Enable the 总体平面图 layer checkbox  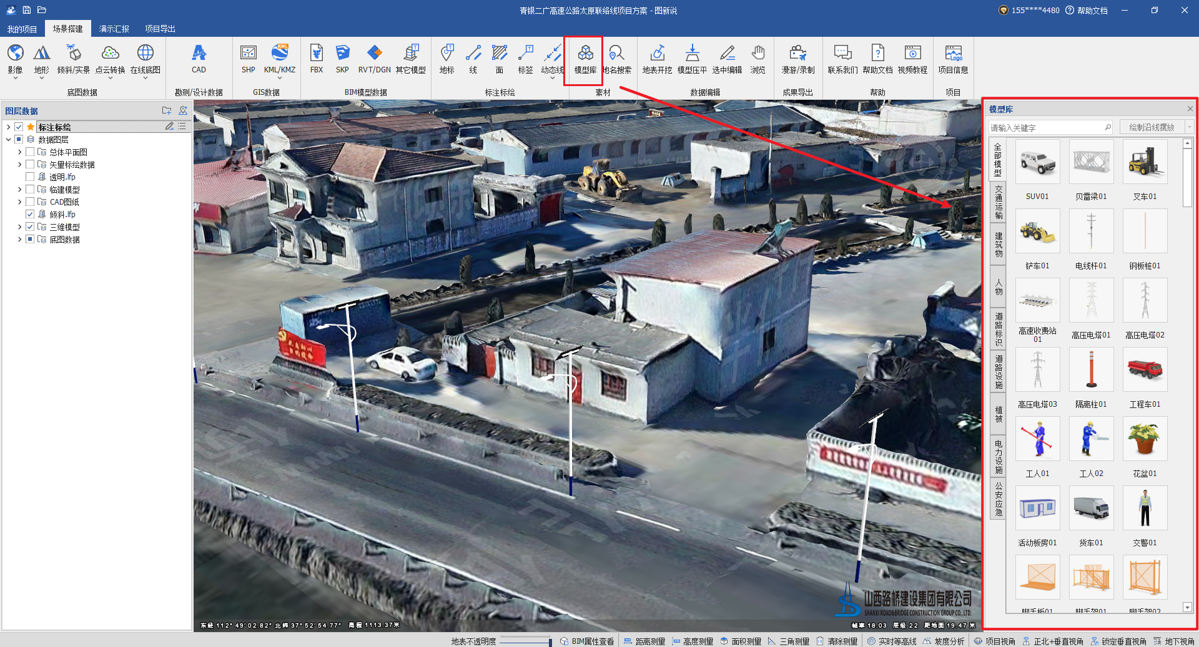30,152
